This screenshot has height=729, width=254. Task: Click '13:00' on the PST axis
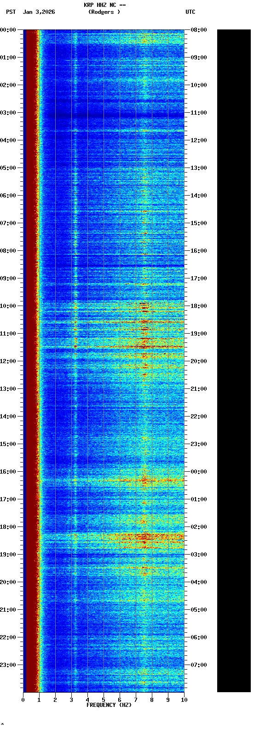tap(8, 389)
